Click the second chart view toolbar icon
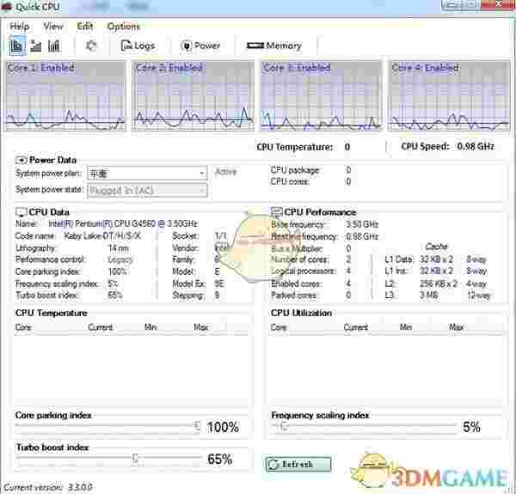The height and width of the screenshot is (494, 516). click(x=35, y=46)
